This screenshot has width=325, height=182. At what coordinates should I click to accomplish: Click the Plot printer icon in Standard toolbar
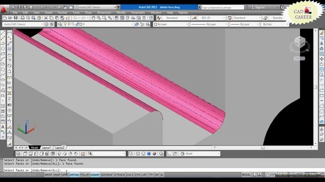tap(22, 18)
